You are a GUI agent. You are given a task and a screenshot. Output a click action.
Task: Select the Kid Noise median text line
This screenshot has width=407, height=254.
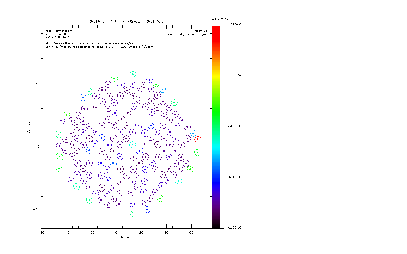coord(91,43)
